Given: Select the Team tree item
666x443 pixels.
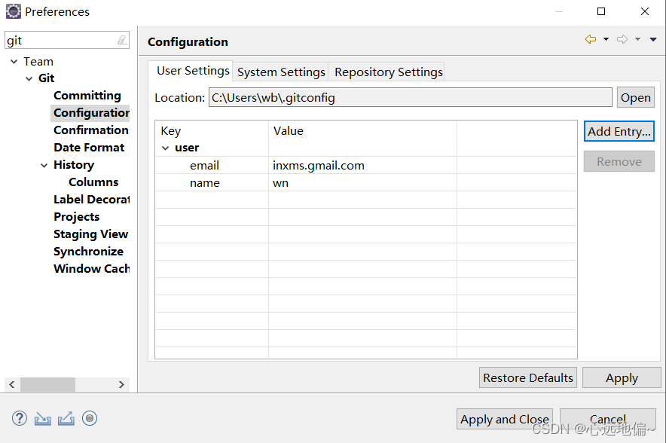Looking at the screenshot, I should (x=38, y=62).
